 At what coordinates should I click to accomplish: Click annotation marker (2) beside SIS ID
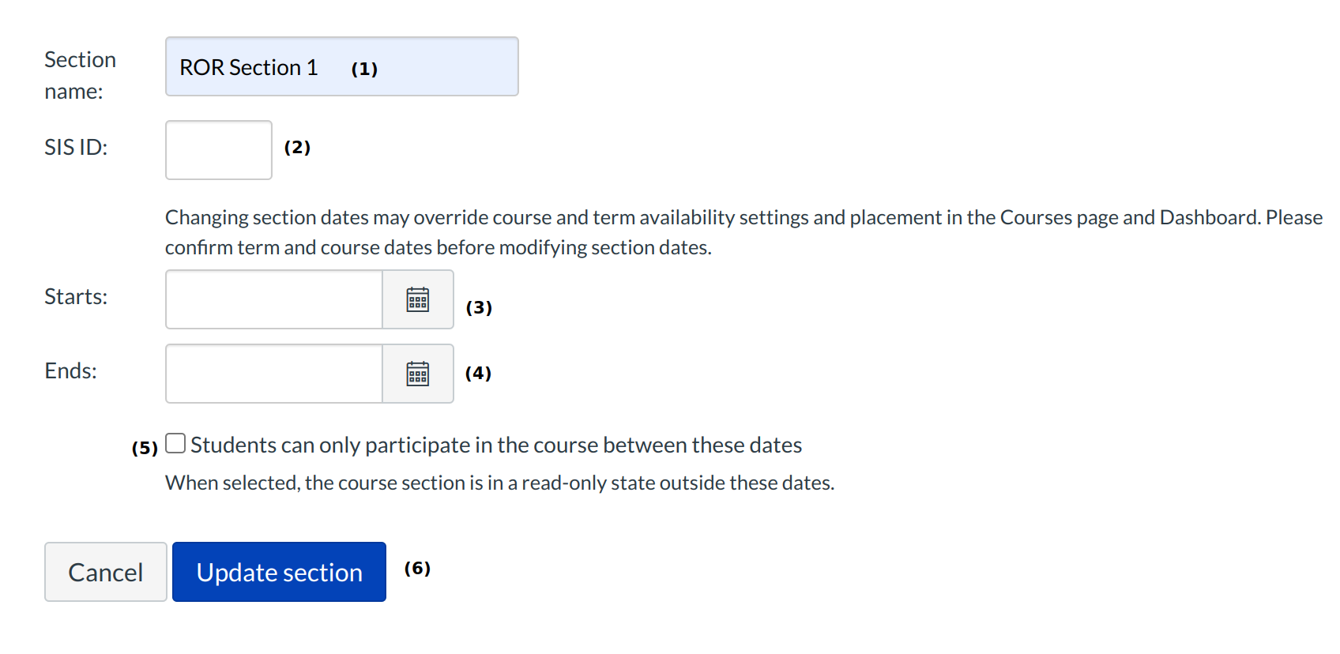(x=297, y=148)
